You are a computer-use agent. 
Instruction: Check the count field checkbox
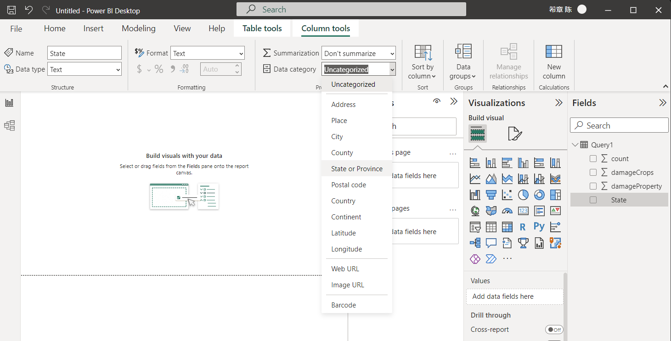593,159
